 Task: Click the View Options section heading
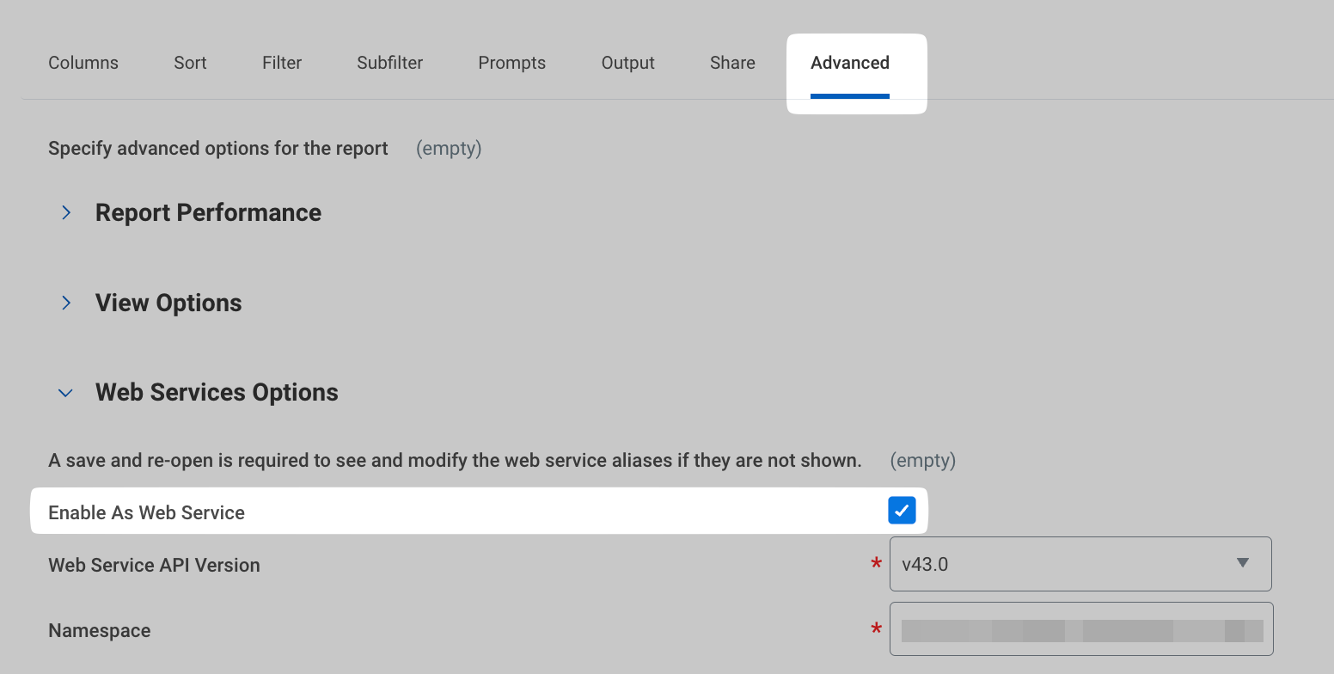click(x=168, y=303)
